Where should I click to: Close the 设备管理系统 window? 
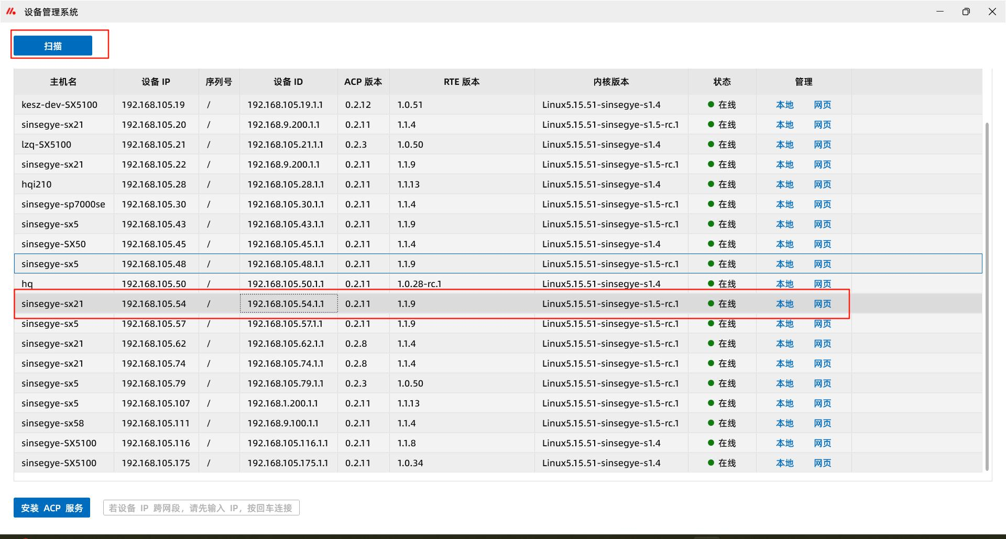992,12
